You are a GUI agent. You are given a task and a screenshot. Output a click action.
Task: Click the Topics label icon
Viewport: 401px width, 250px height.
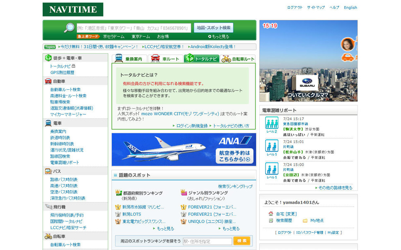[x=50, y=47]
